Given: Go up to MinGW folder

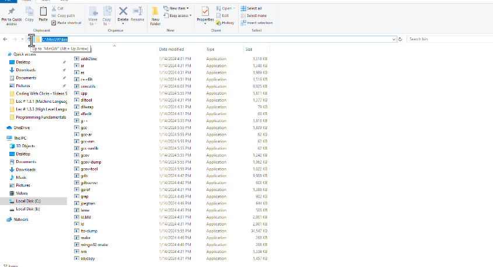Looking at the screenshot, I should click(29, 39).
